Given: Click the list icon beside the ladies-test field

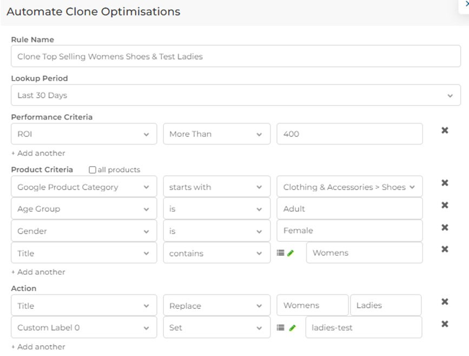Looking at the screenshot, I should pos(280,327).
